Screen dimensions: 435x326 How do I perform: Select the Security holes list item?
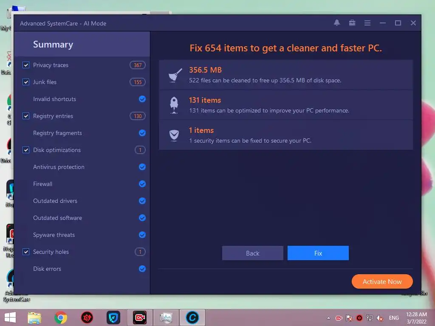point(82,252)
